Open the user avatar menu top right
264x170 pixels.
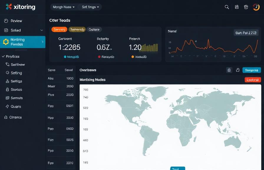[256, 7]
